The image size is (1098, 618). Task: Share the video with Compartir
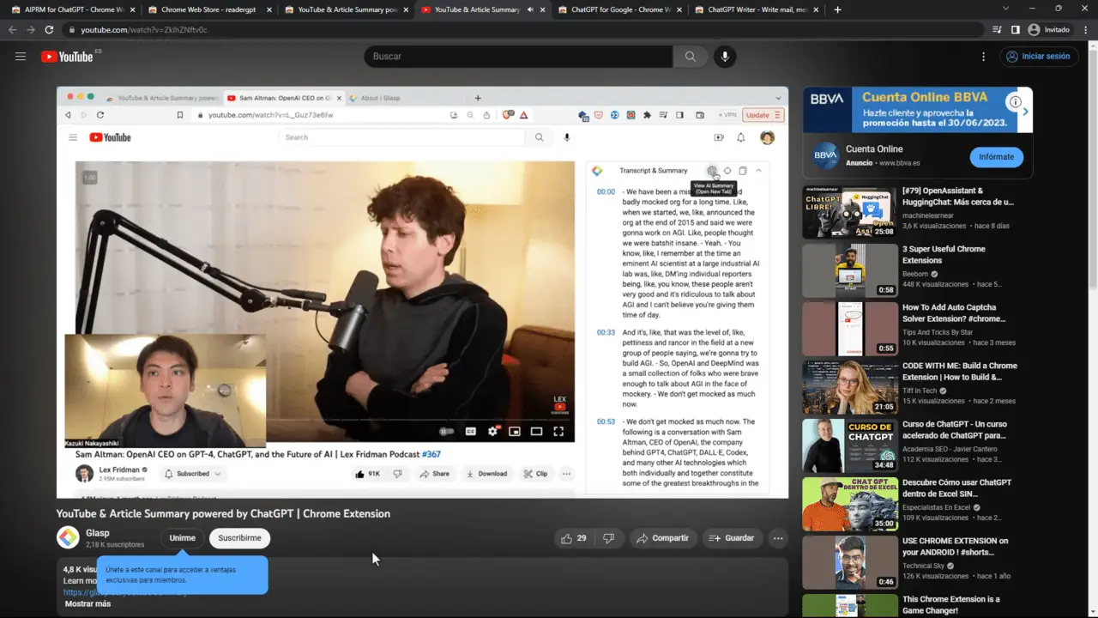coord(663,538)
